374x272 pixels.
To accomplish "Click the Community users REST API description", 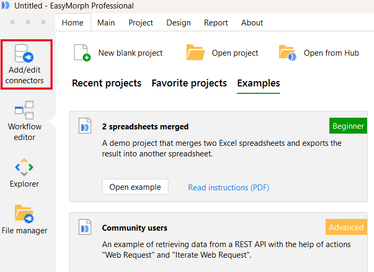I will (226, 250).
